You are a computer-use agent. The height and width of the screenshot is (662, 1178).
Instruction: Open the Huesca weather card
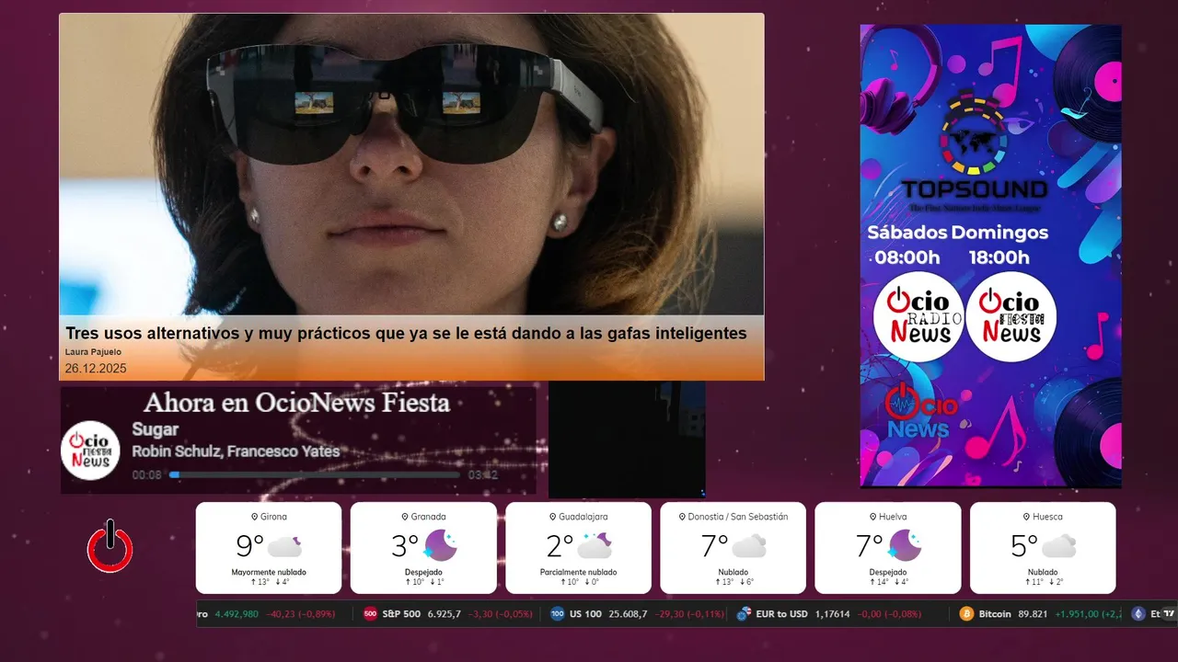[1043, 548]
